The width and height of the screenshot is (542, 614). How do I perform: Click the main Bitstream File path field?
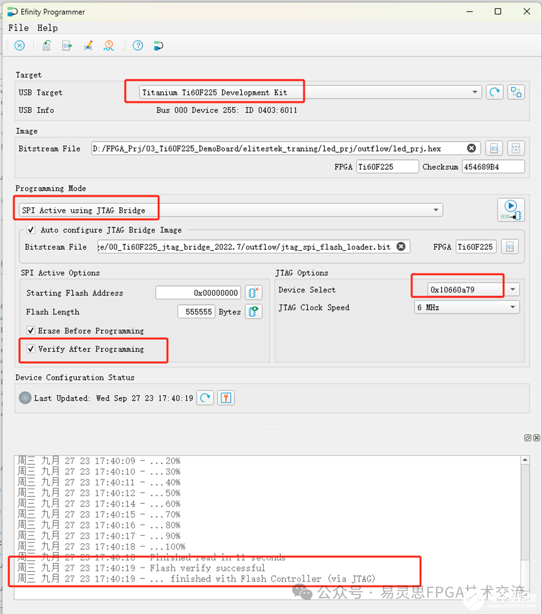point(285,148)
